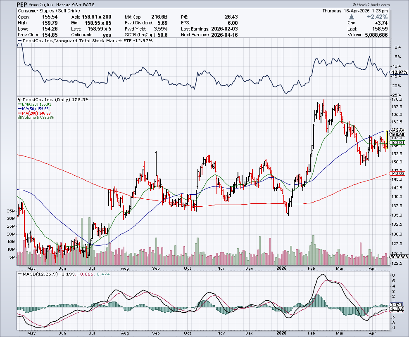Click the 146.63 MA(200) price axis tag
Viewport: 409px width, 337px height.
click(x=397, y=174)
